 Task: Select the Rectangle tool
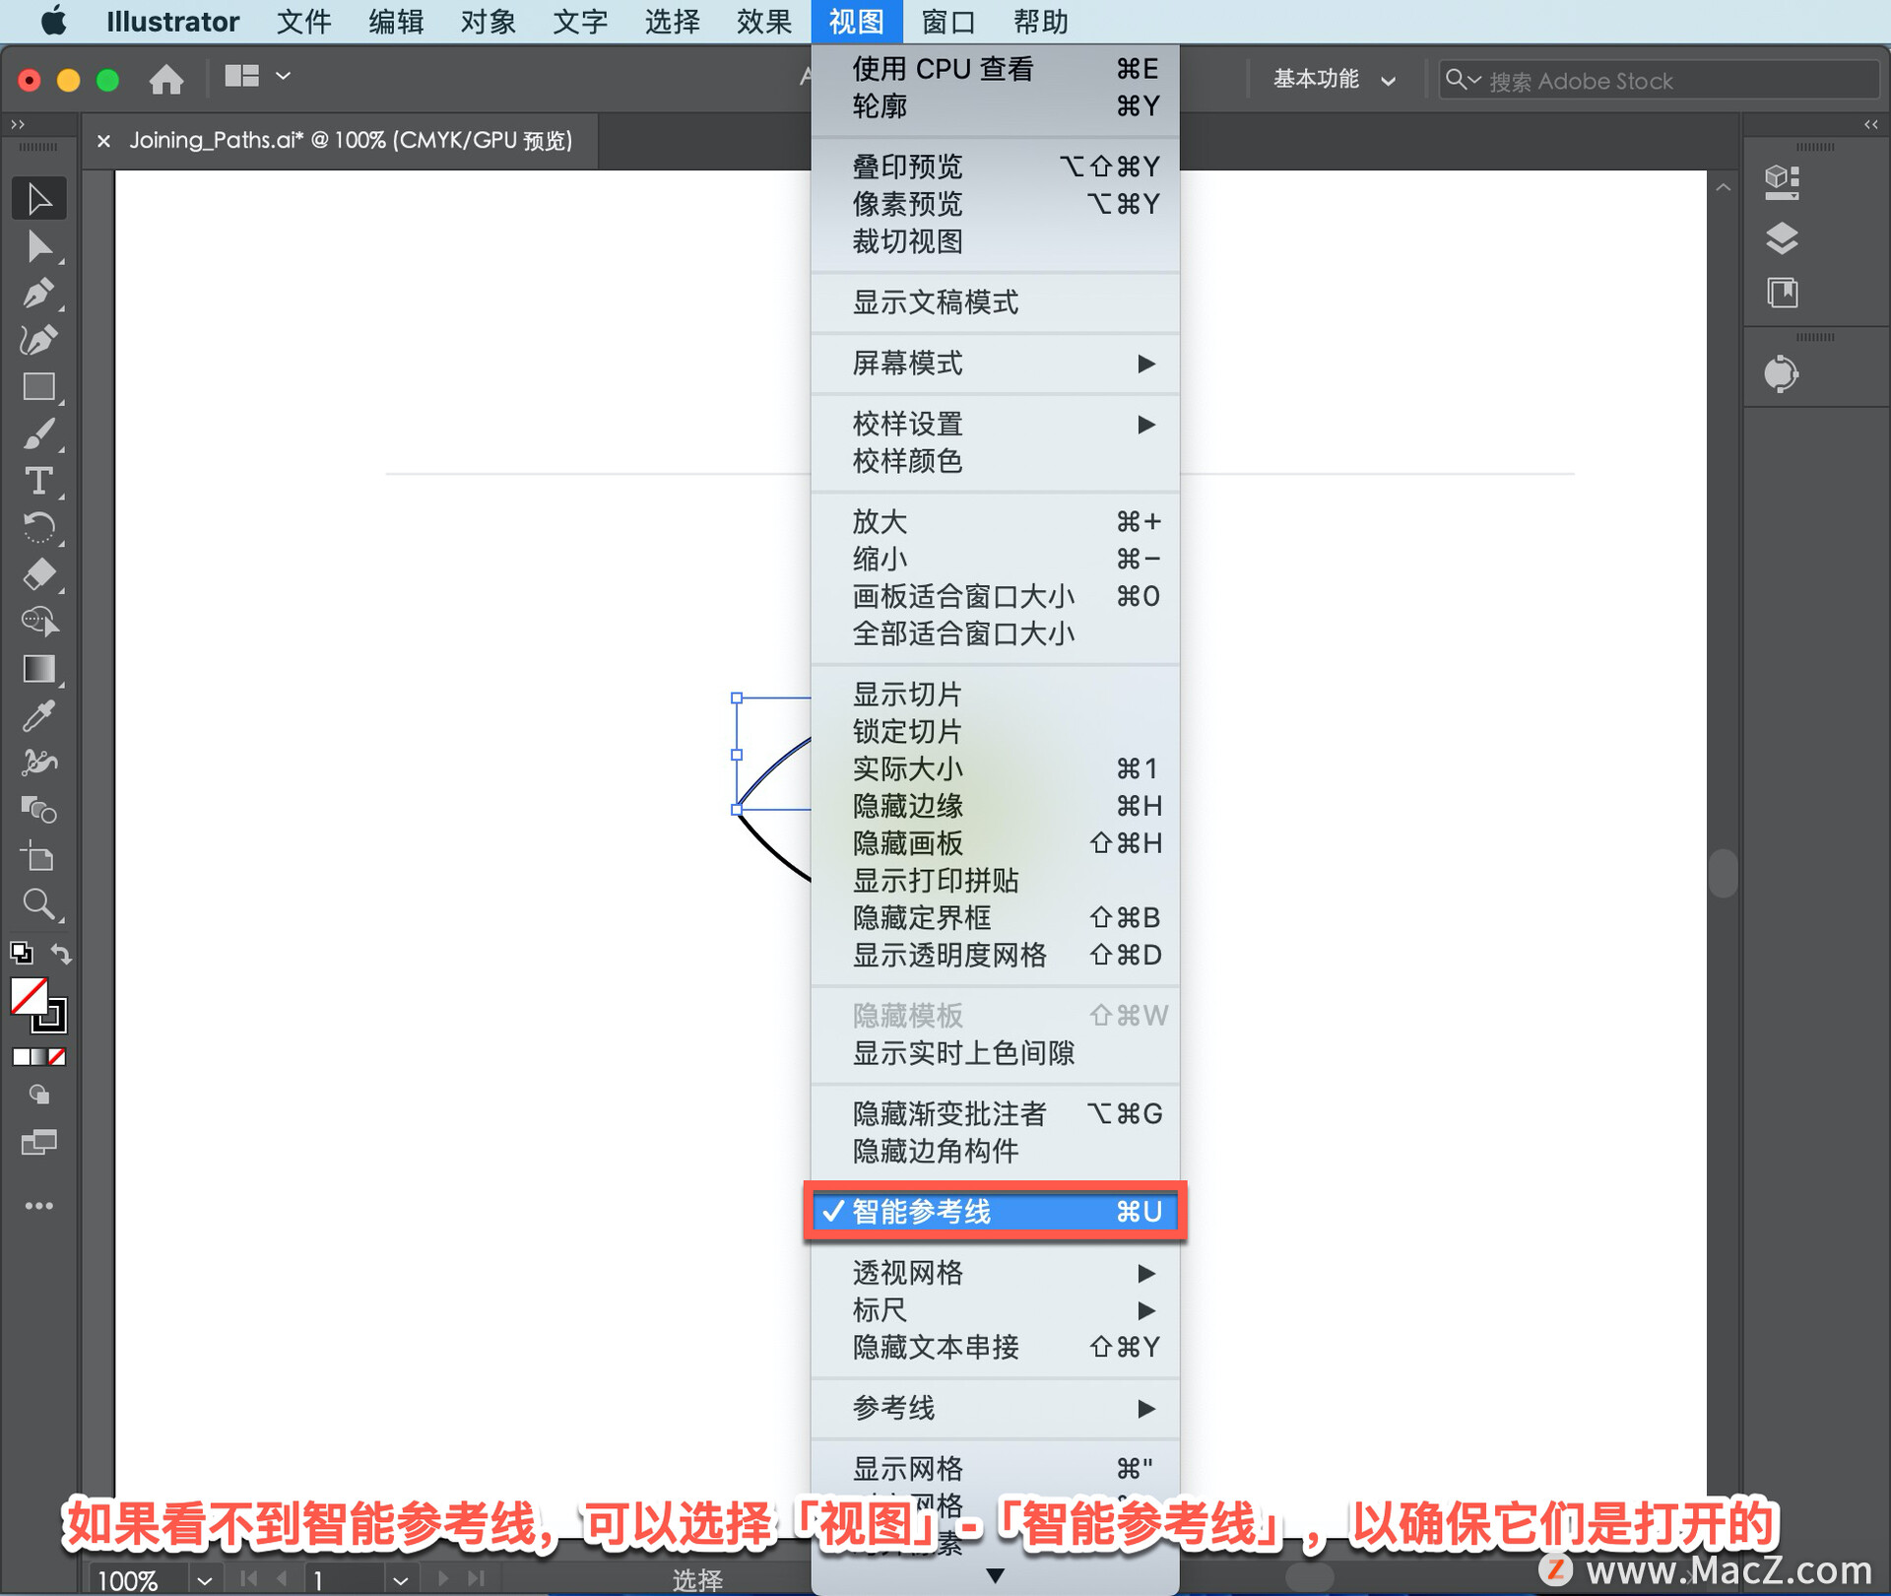click(x=38, y=387)
